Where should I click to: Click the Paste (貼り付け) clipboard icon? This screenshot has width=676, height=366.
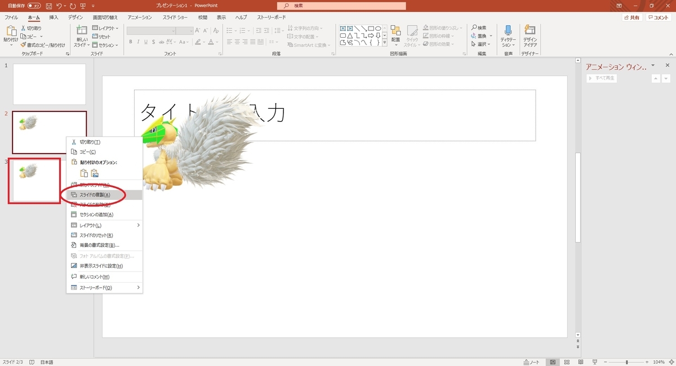coord(11,31)
